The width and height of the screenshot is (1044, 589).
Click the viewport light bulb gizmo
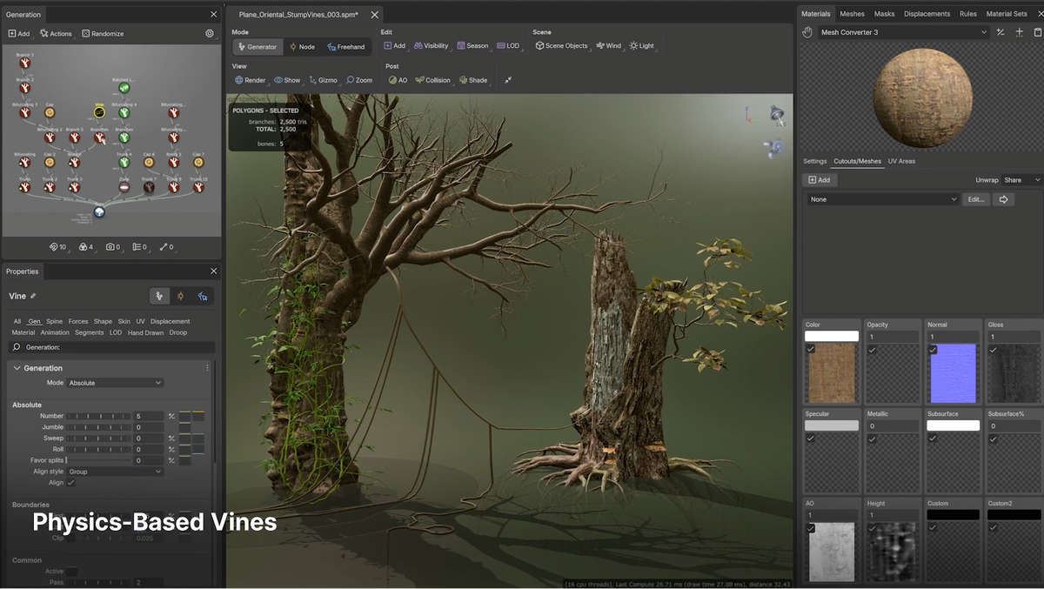[x=776, y=114]
